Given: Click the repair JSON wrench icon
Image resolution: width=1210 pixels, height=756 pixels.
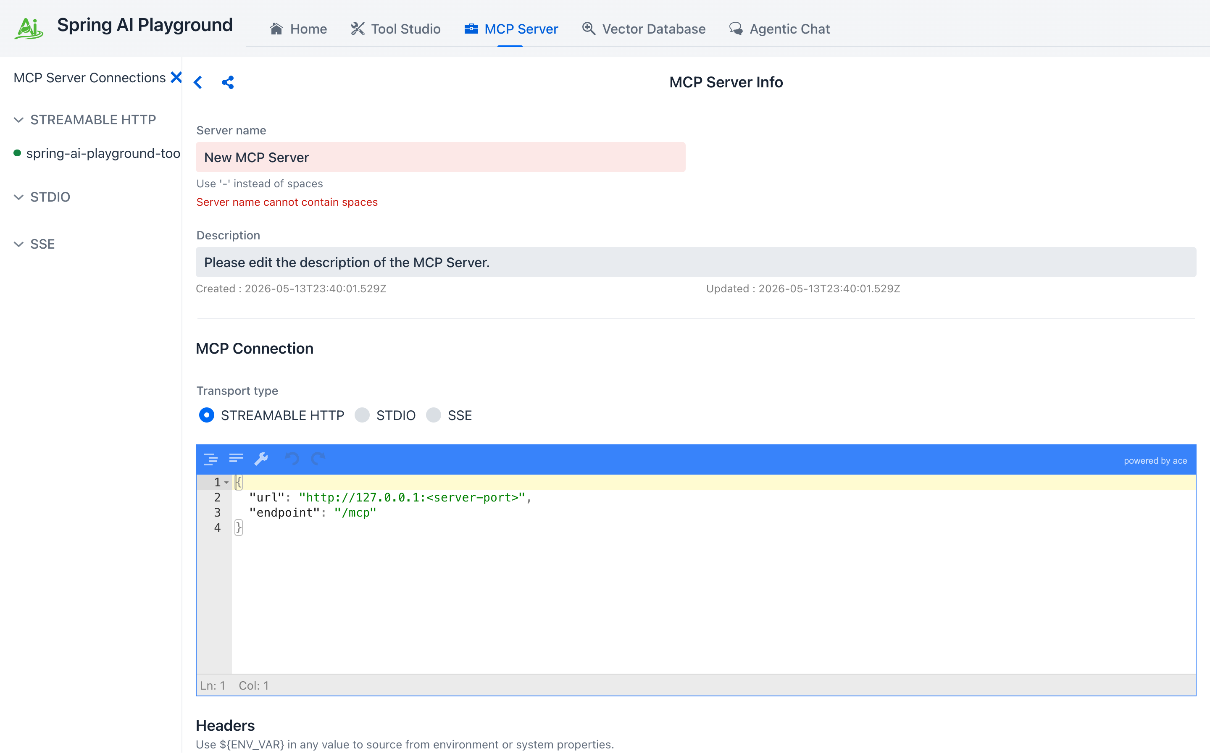Looking at the screenshot, I should [x=261, y=459].
